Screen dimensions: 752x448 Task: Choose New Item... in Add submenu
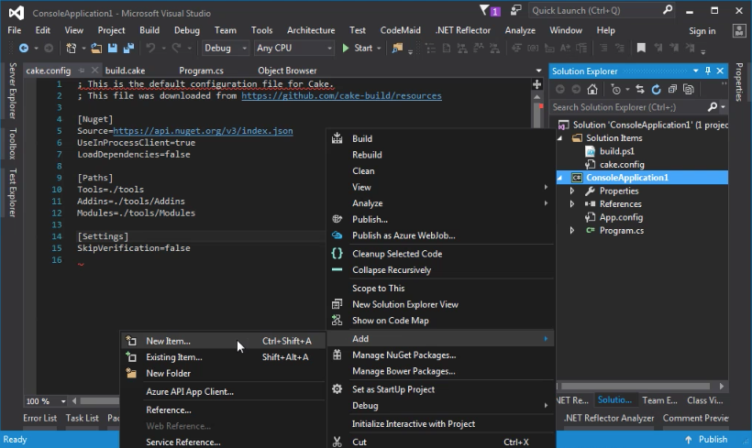click(222, 341)
